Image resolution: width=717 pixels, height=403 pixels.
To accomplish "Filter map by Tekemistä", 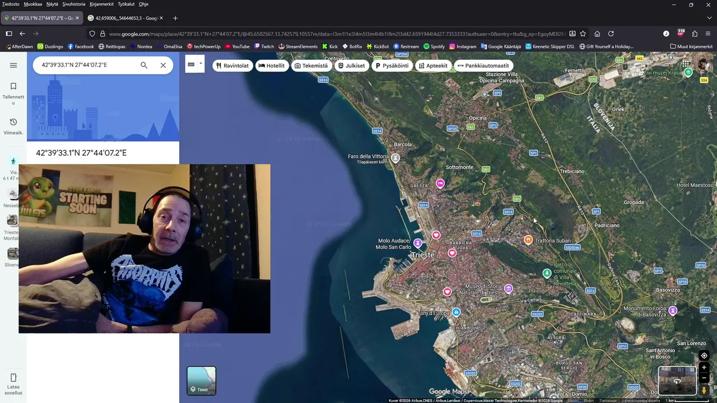I will click(311, 65).
